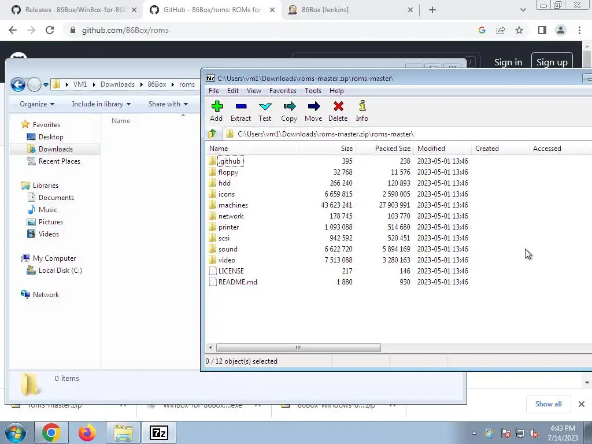This screenshot has width=592, height=444.
Task: Open Info for the archive in 7-Zip
Action: [362, 112]
